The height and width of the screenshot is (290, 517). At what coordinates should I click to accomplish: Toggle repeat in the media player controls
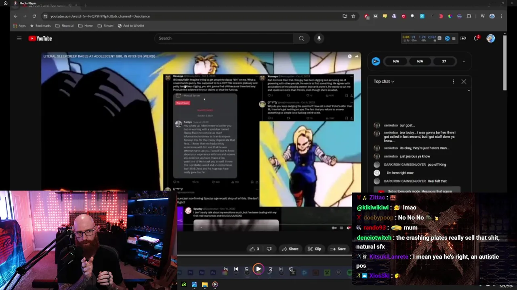291,269
